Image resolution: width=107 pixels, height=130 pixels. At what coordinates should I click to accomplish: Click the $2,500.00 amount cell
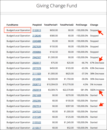(x=53, y=79)
